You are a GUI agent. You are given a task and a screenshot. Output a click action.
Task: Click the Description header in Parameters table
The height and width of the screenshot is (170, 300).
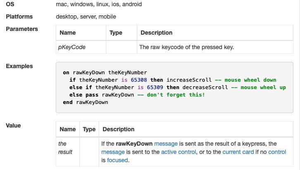pos(157,33)
